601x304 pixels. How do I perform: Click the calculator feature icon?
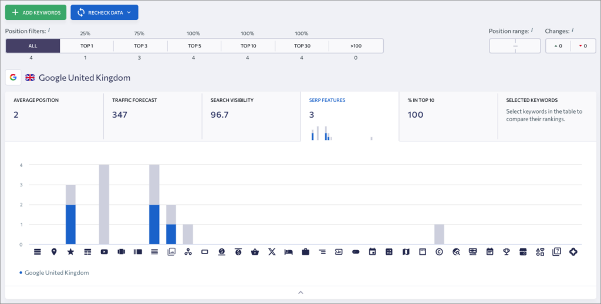[389, 252]
